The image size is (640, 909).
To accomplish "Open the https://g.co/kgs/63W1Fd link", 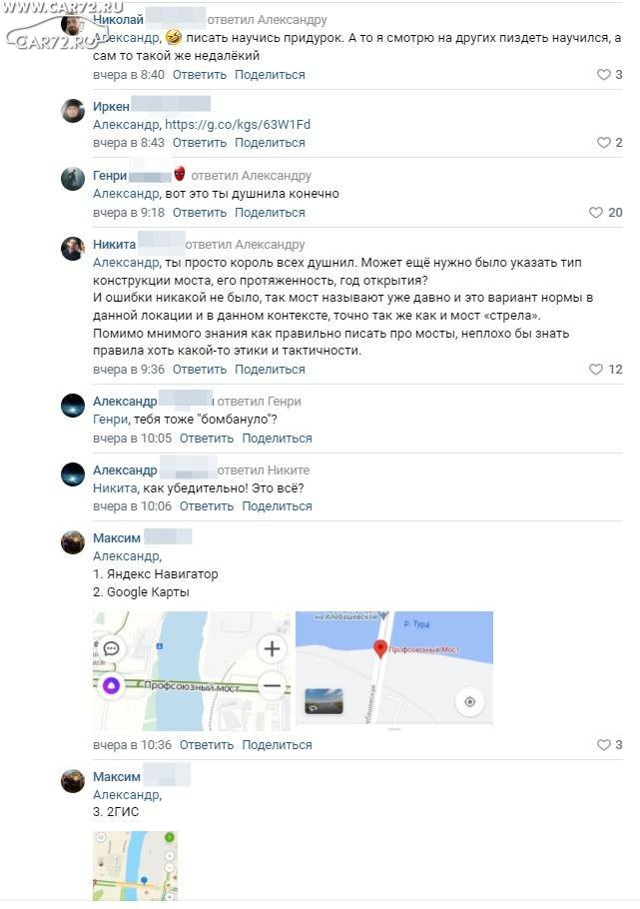I will pyautogui.click(x=238, y=125).
